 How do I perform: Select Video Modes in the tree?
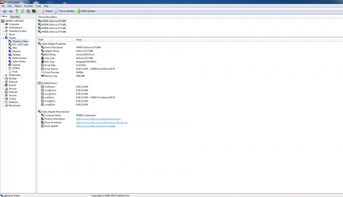click(x=19, y=61)
